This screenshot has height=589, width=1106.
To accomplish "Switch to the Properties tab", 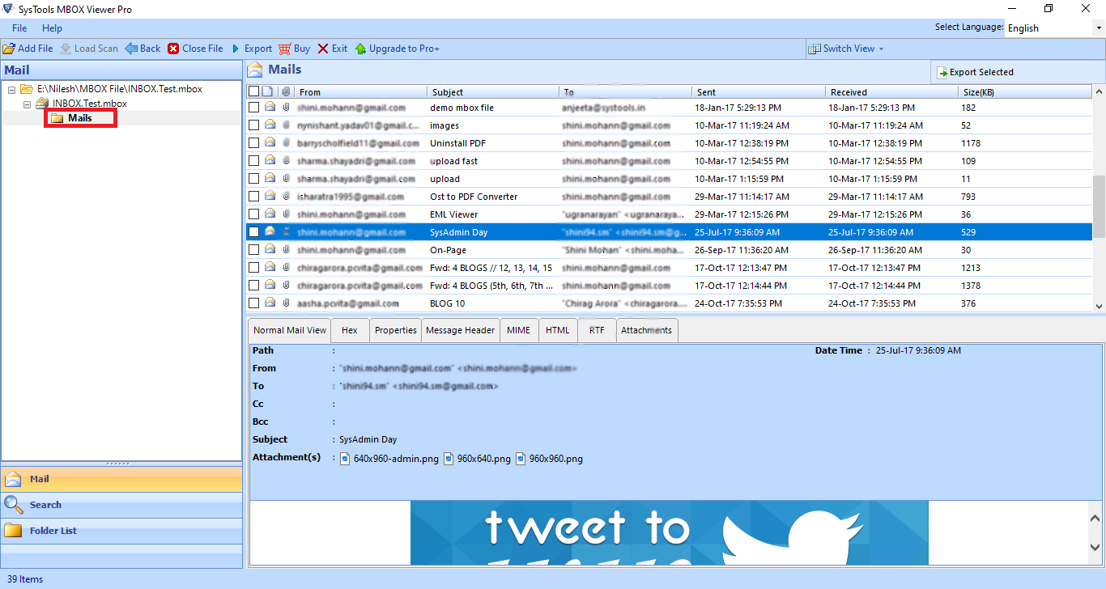I will [396, 330].
